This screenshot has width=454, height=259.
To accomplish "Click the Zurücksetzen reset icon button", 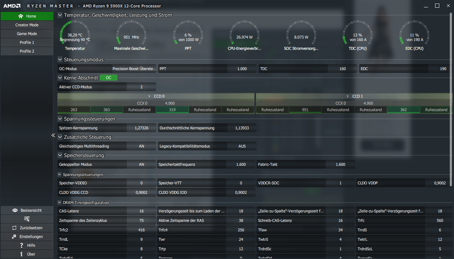I will [27, 228].
